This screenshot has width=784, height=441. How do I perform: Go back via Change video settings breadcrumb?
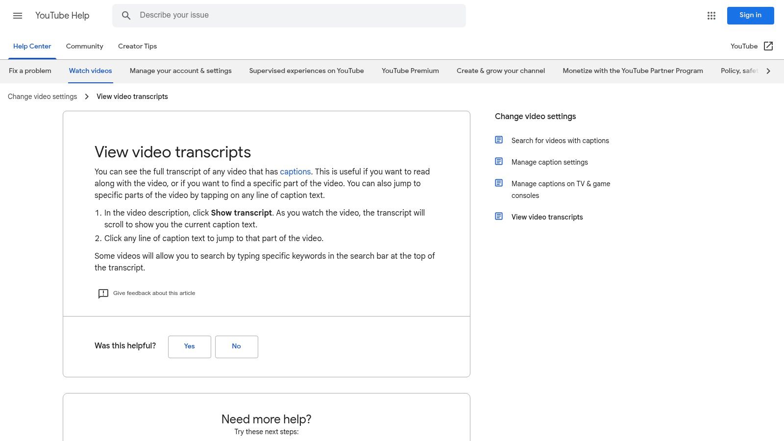(42, 97)
